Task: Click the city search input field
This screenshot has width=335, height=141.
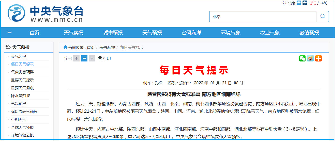Action: tap(263, 17)
